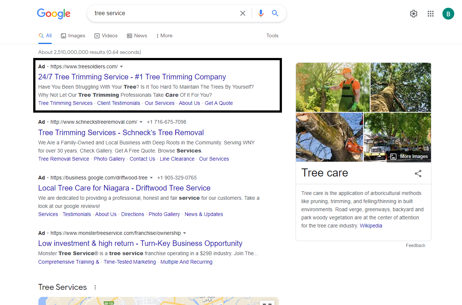The image size is (462, 305).
Task: Open About Us under the treesoldiers ad
Action: tap(189, 103)
